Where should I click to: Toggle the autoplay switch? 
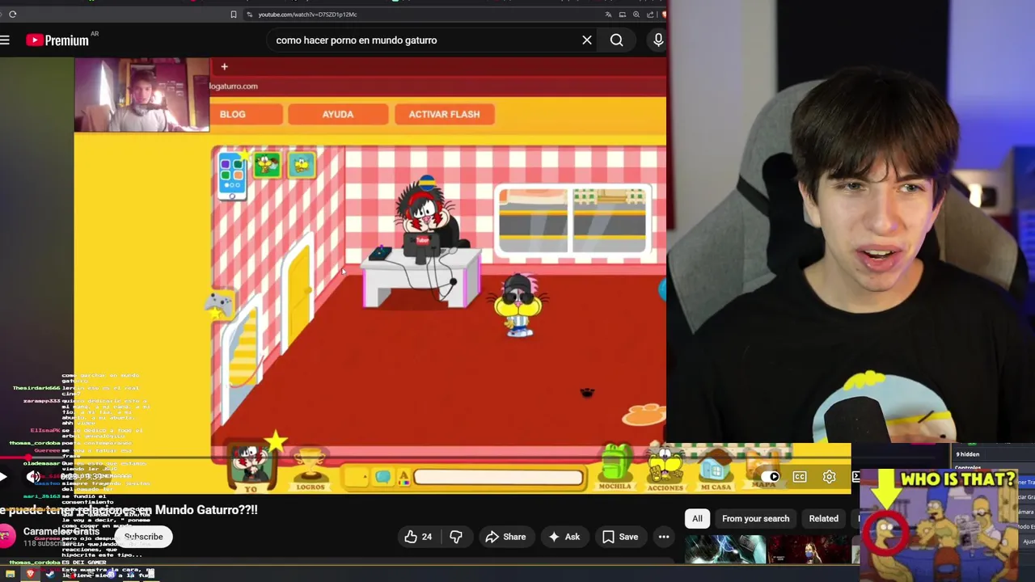(771, 477)
